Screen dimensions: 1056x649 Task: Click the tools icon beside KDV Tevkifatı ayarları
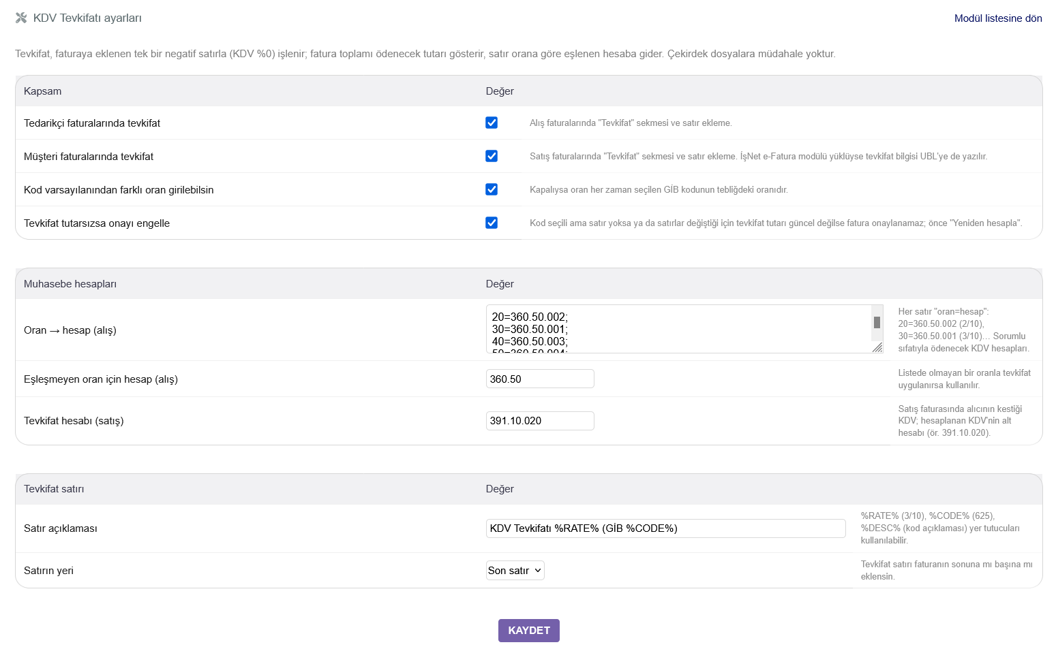(x=21, y=18)
